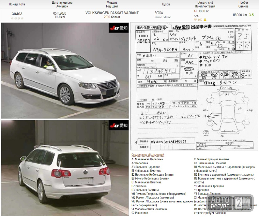The width and height of the screenshot is (259, 217).
Task: Click the year value 2010
Action: click(x=107, y=17)
